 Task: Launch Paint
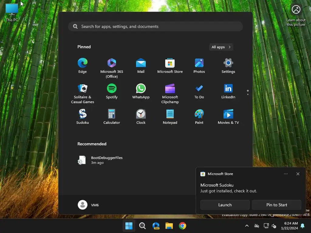pyautogui.click(x=199, y=117)
